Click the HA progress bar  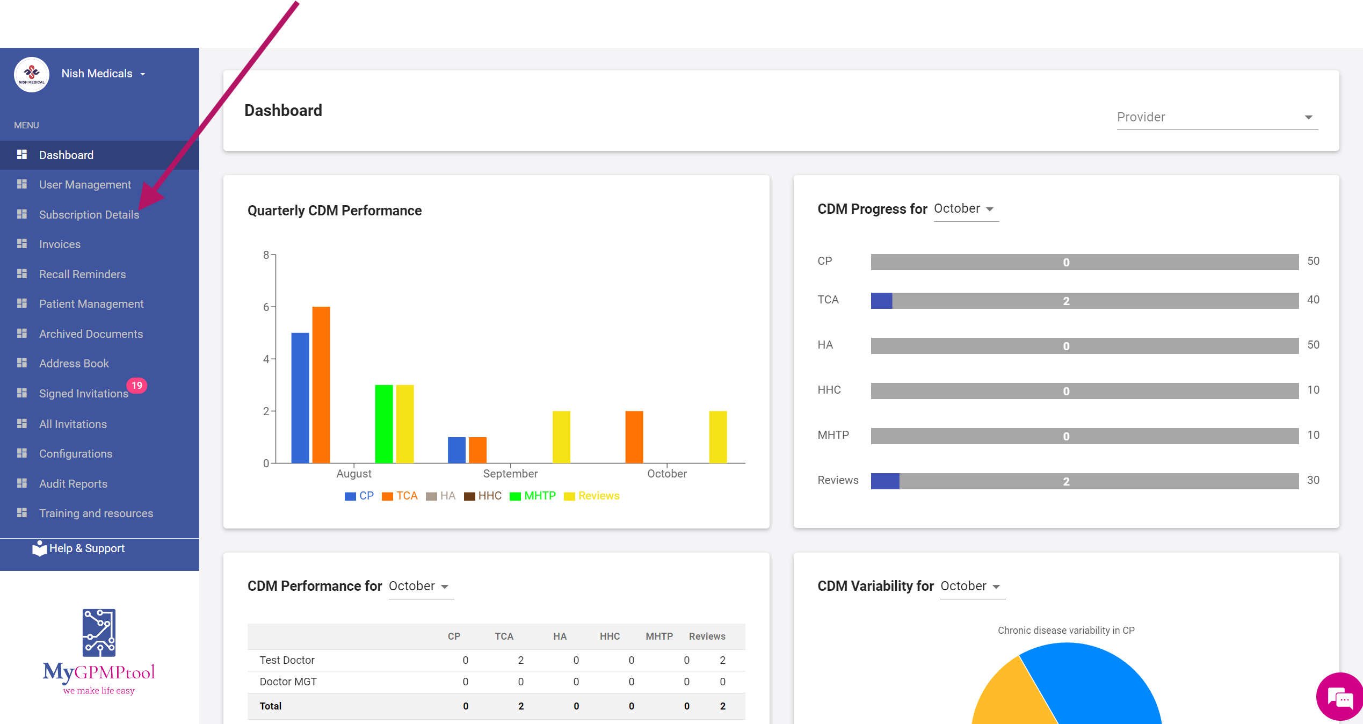tap(1085, 346)
